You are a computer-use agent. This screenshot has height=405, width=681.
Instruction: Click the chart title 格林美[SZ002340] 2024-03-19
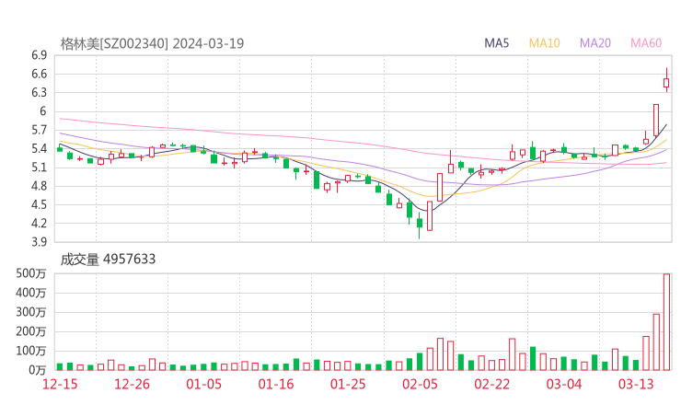coord(152,43)
